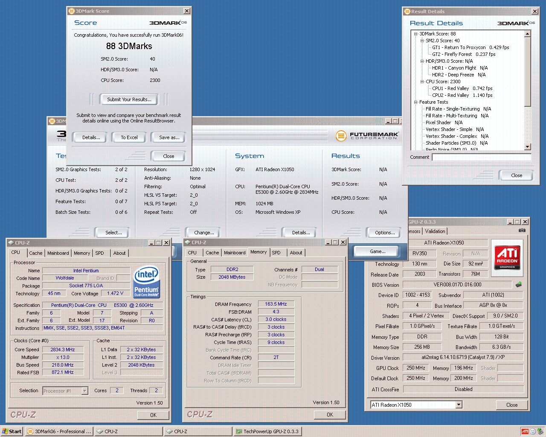The width and height of the screenshot is (546, 437).
Task: Click the Intel Pentium Dual-Core logo in CPU-Z
Action: point(146,282)
